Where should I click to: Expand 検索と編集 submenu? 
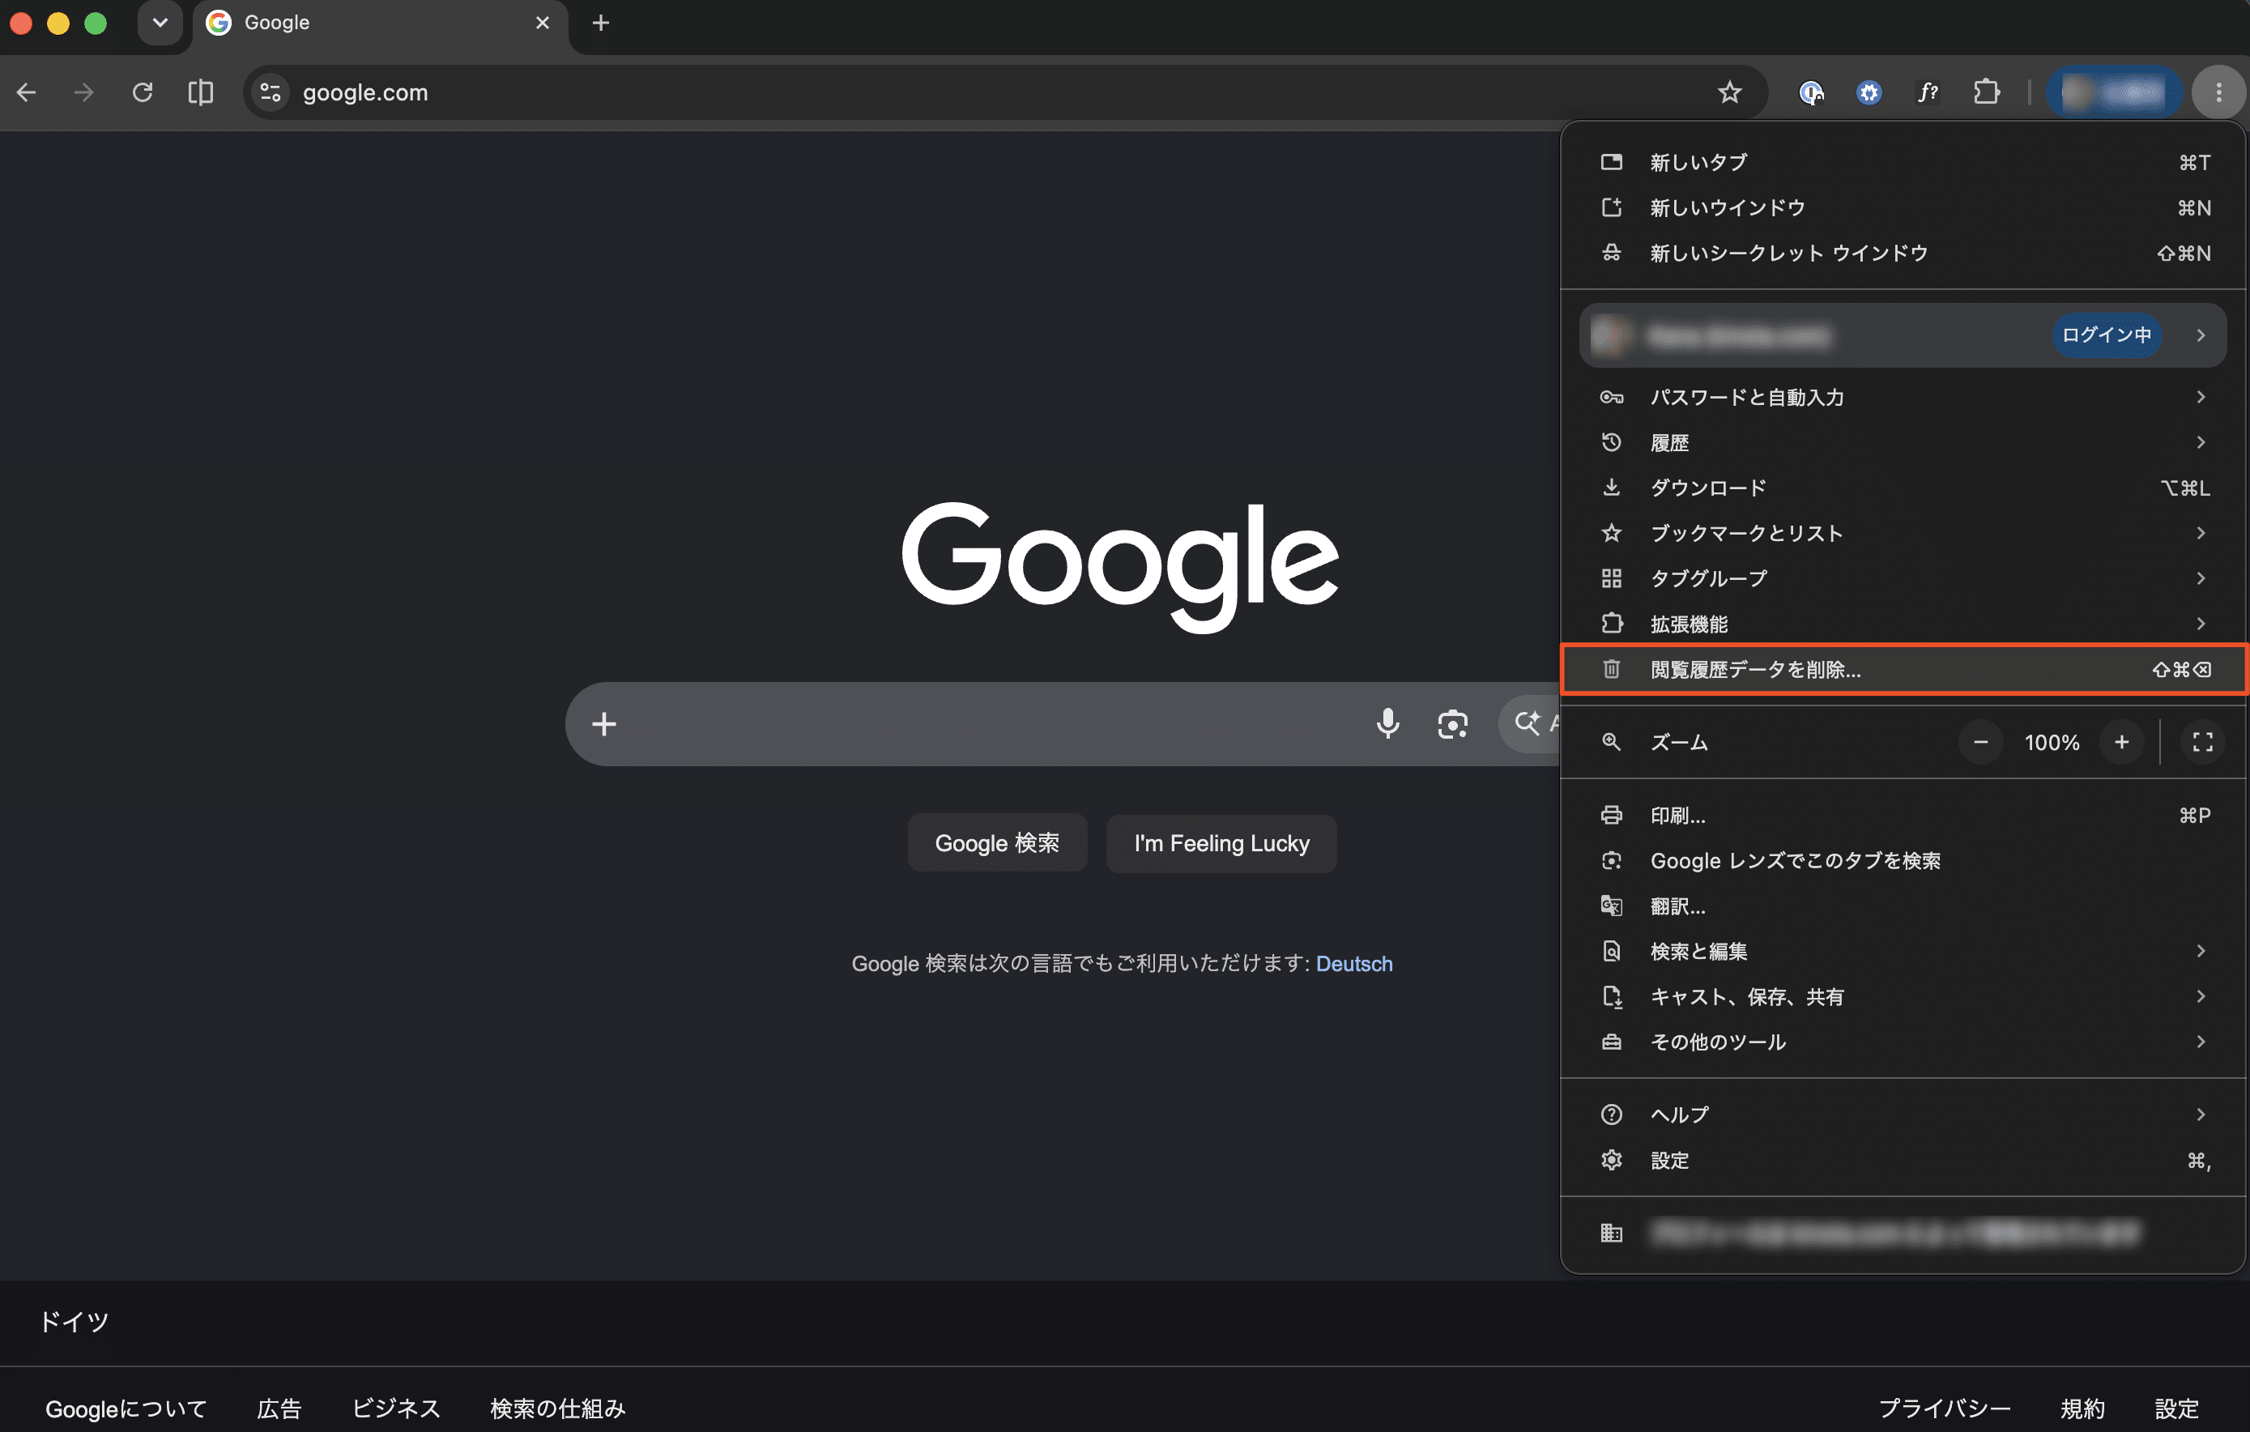1903,951
